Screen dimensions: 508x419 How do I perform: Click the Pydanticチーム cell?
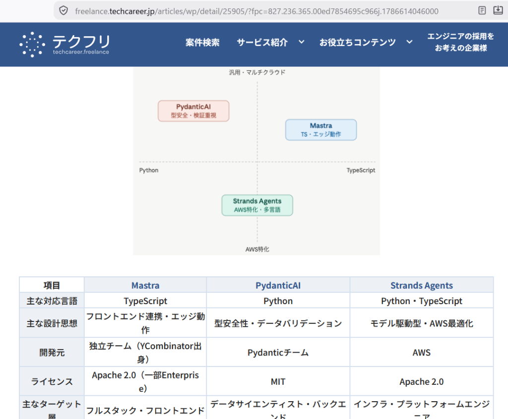pyautogui.click(x=278, y=352)
